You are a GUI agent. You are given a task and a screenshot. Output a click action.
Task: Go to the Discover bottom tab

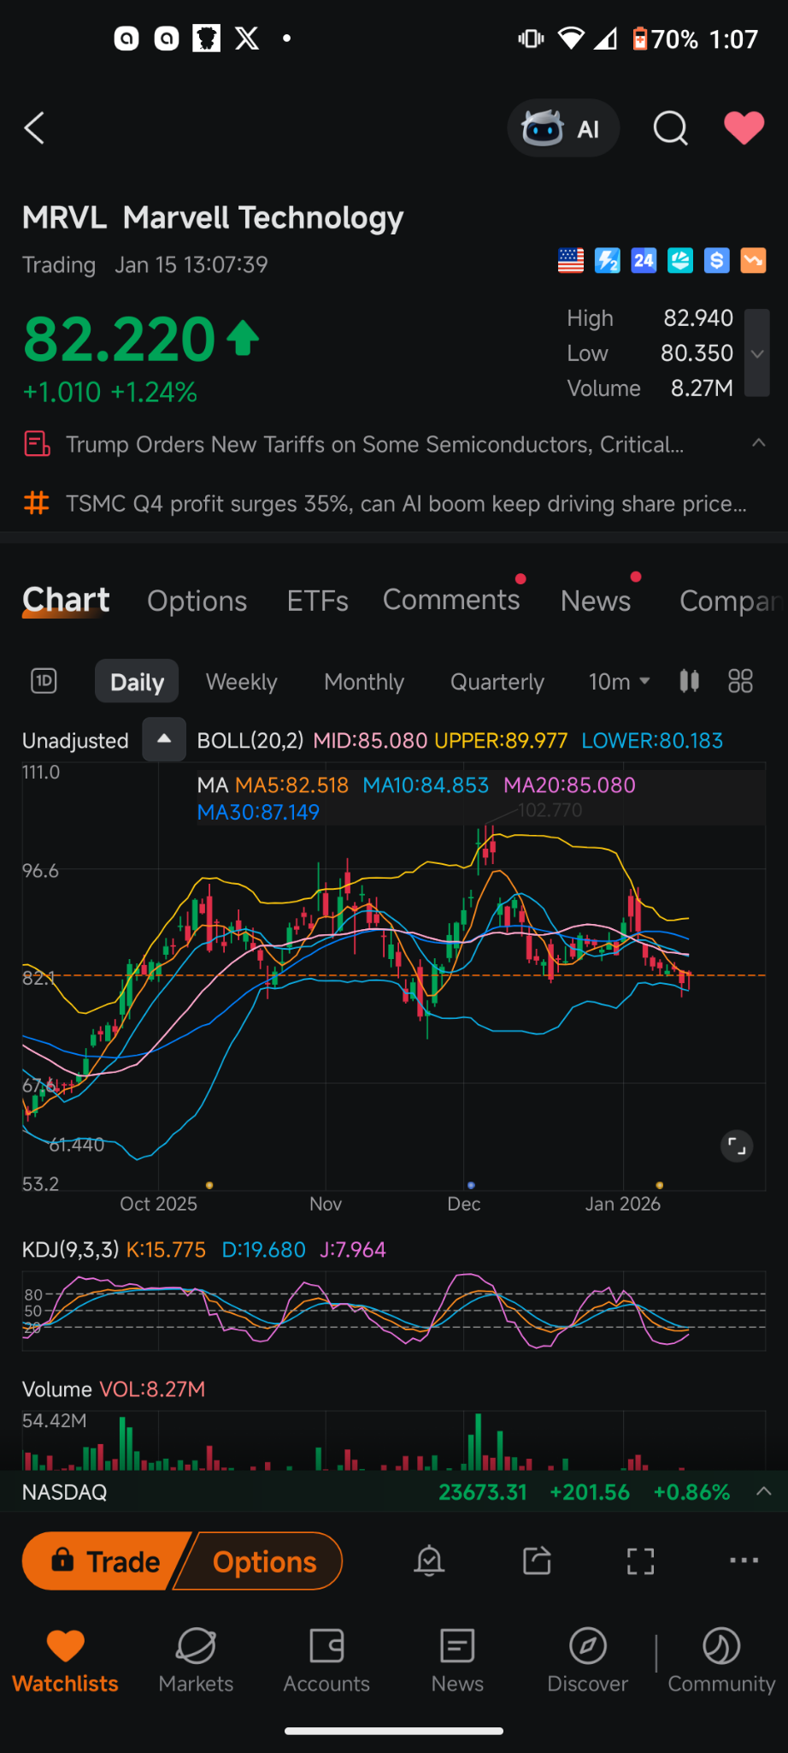(x=588, y=1661)
